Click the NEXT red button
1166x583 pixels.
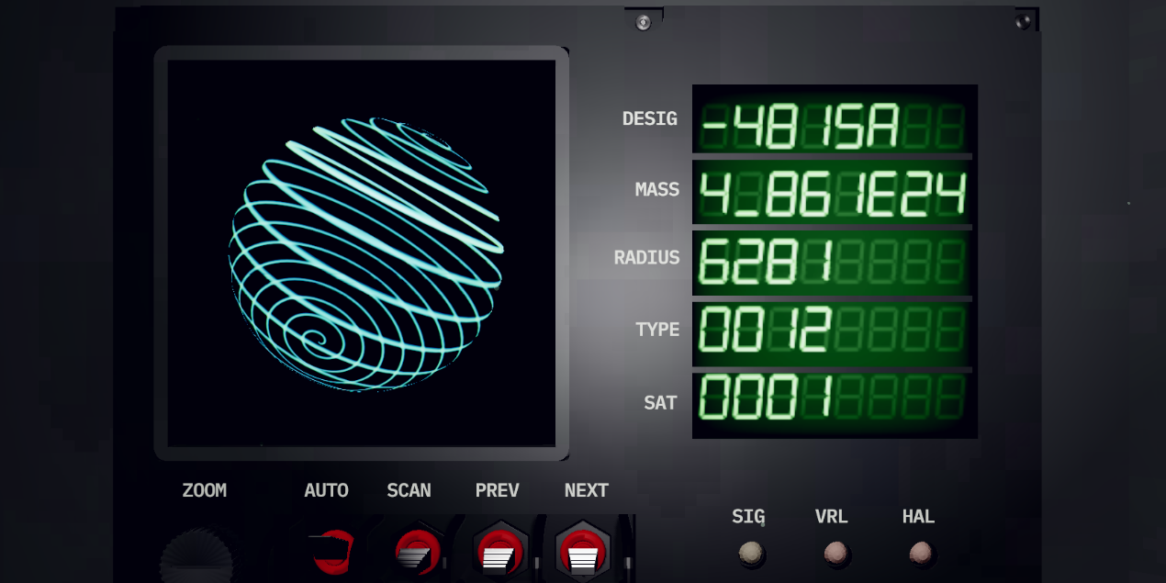coord(583,552)
